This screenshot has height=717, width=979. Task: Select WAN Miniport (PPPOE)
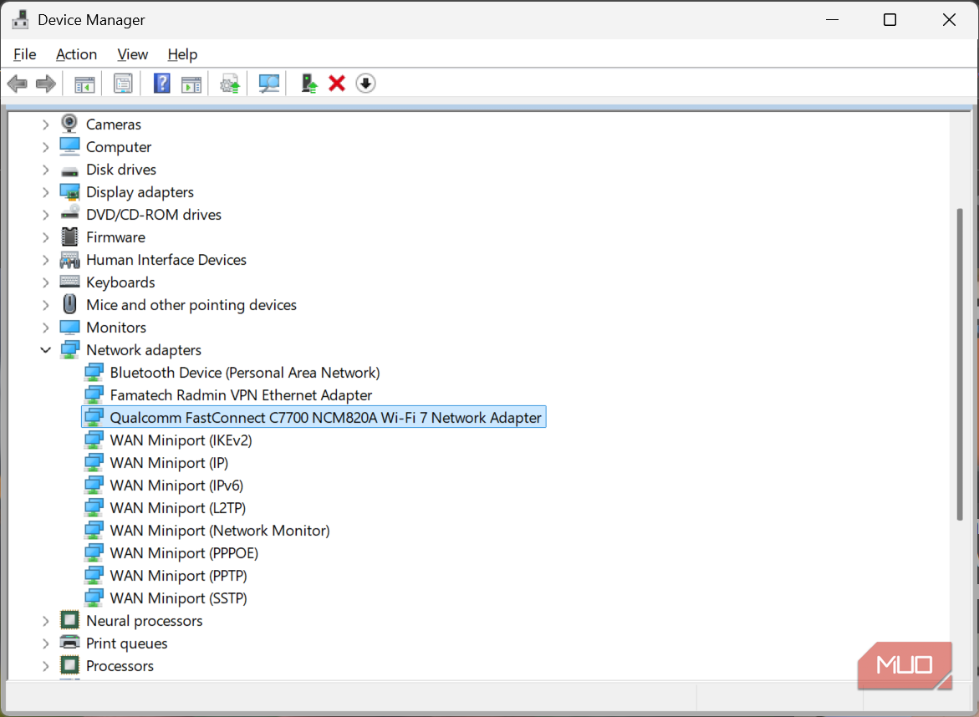[184, 553]
